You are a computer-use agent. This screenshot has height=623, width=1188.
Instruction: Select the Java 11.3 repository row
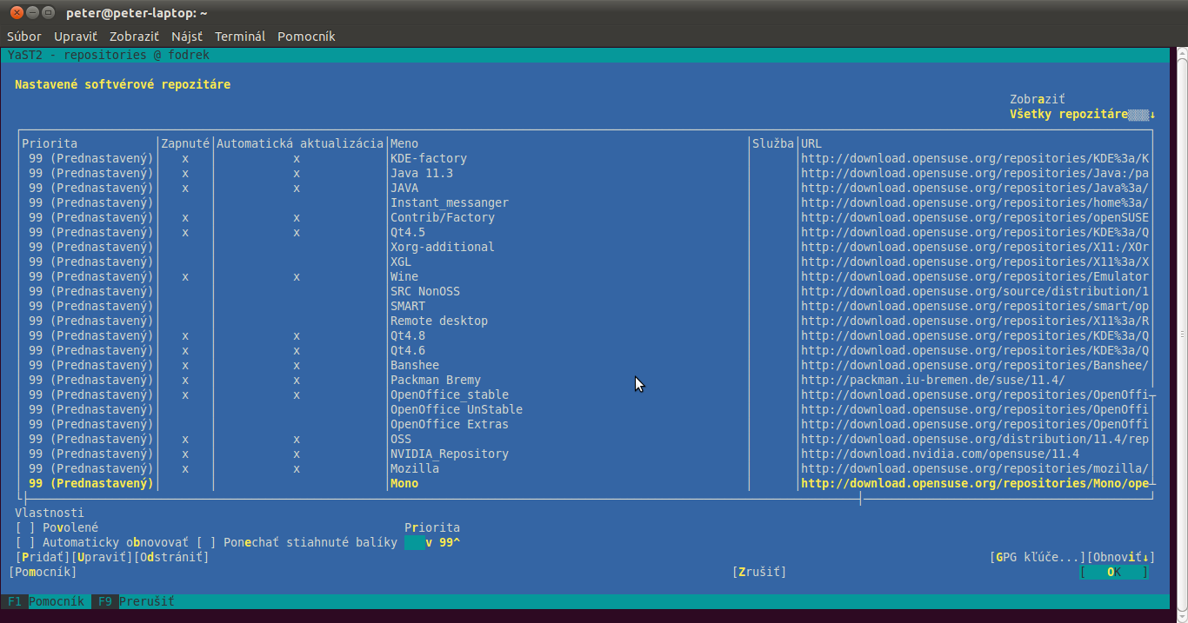point(585,173)
